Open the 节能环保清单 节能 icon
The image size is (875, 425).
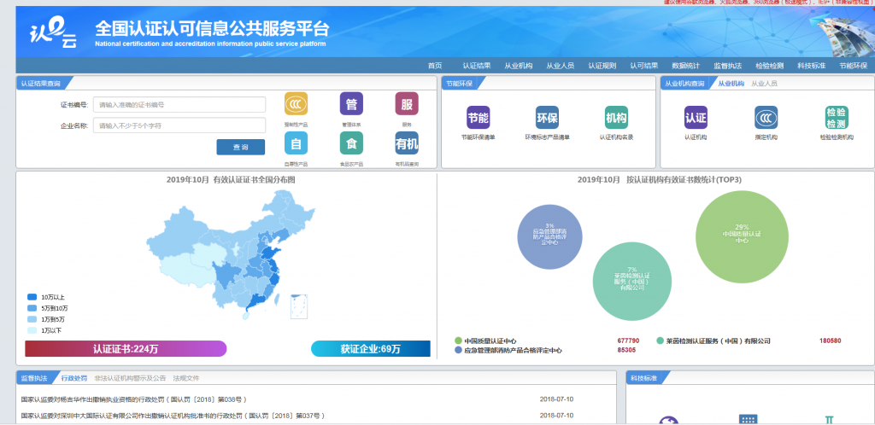click(x=479, y=118)
